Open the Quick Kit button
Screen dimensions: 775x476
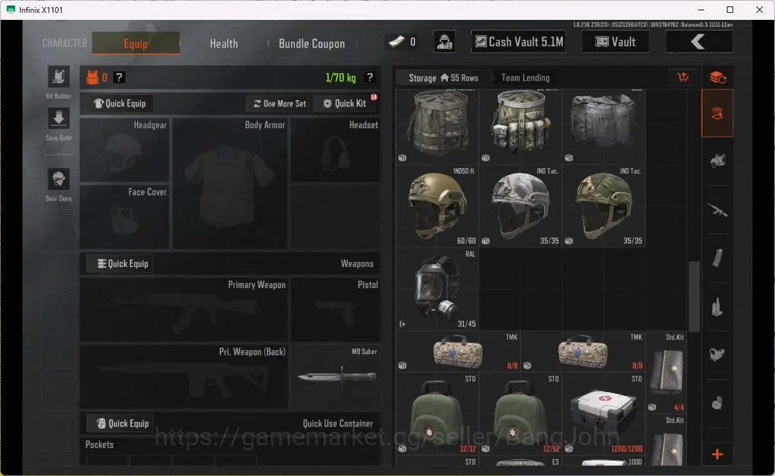345,103
